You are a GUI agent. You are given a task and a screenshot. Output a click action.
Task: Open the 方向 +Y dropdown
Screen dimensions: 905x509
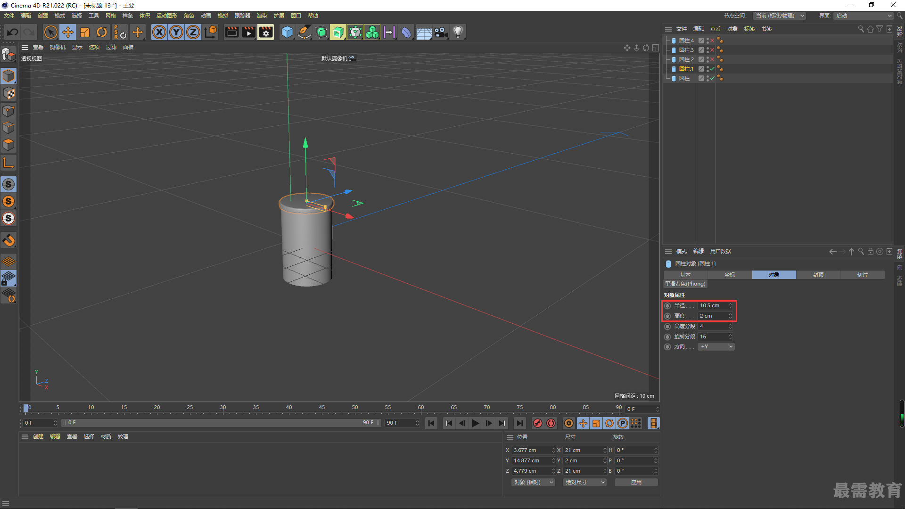pyautogui.click(x=716, y=347)
